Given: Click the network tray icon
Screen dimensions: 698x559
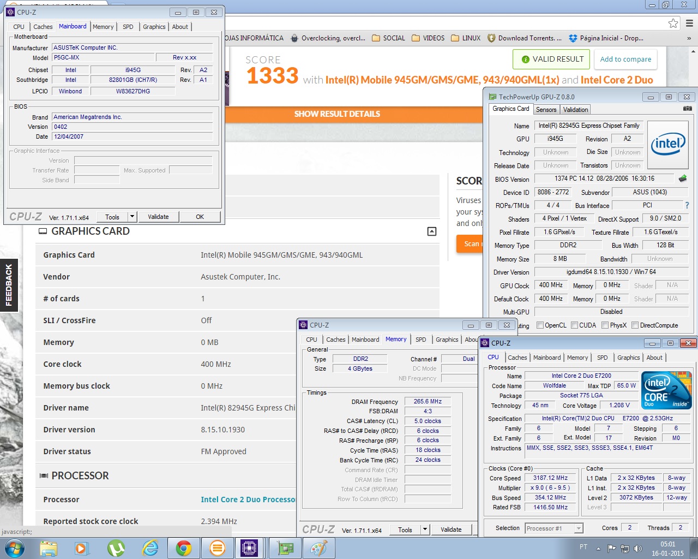Looking at the screenshot, I should (x=625, y=549).
